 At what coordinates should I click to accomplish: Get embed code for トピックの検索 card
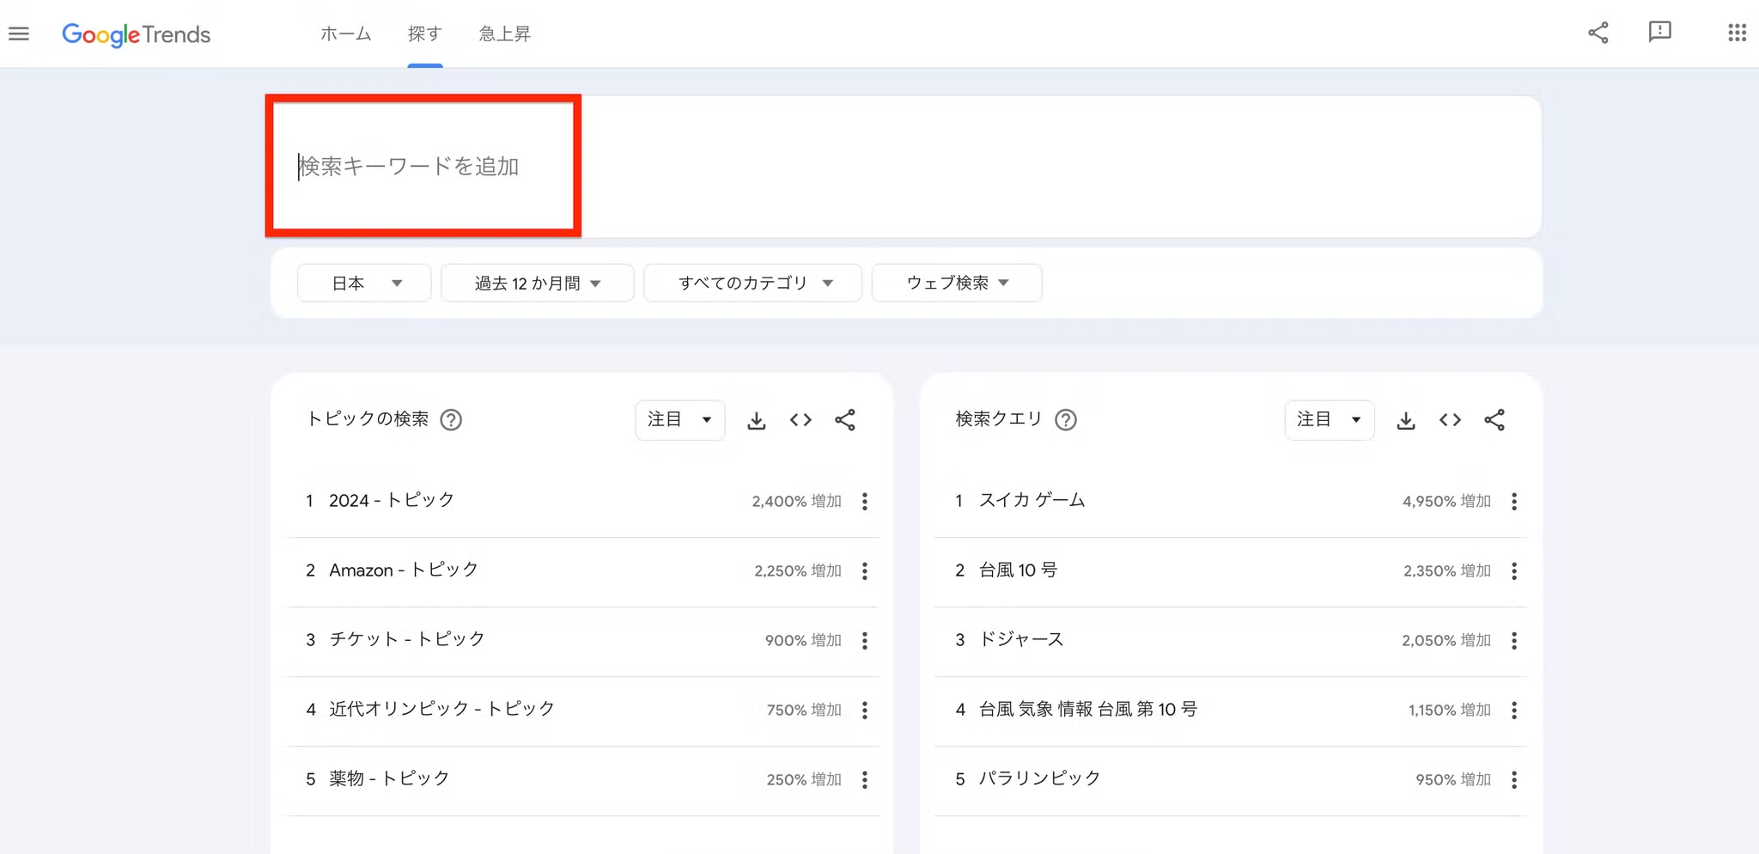(x=800, y=420)
